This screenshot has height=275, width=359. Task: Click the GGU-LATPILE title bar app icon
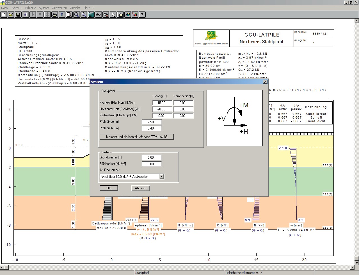(x=3, y=2)
